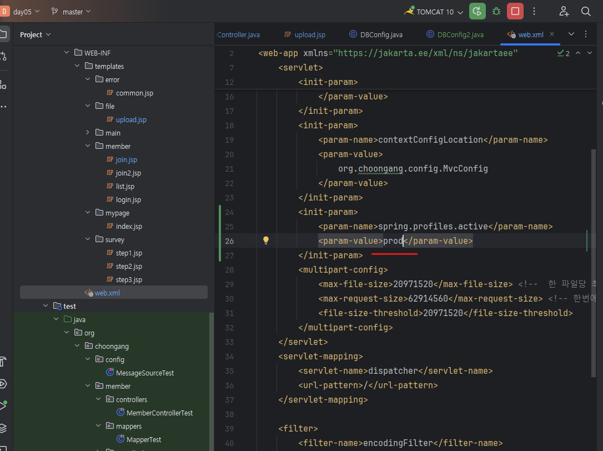Click the max-file-size value 20971520
Screen dimensions: 603x451
point(413,284)
